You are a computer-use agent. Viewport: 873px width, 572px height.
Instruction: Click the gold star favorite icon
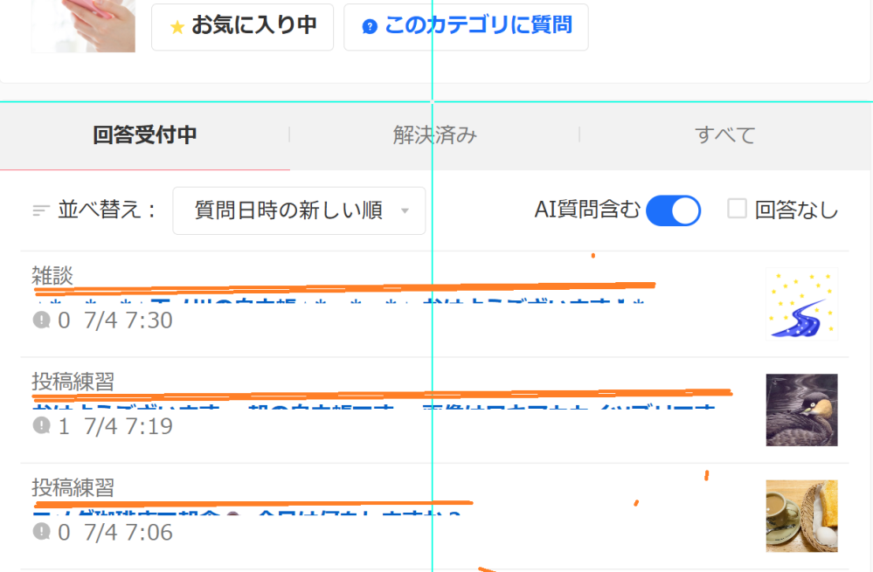click(x=177, y=27)
